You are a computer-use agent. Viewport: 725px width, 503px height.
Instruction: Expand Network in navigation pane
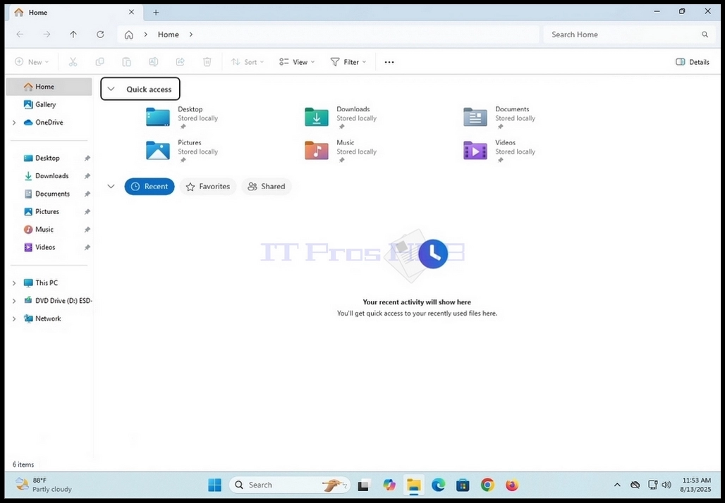pyautogui.click(x=14, y=318)
